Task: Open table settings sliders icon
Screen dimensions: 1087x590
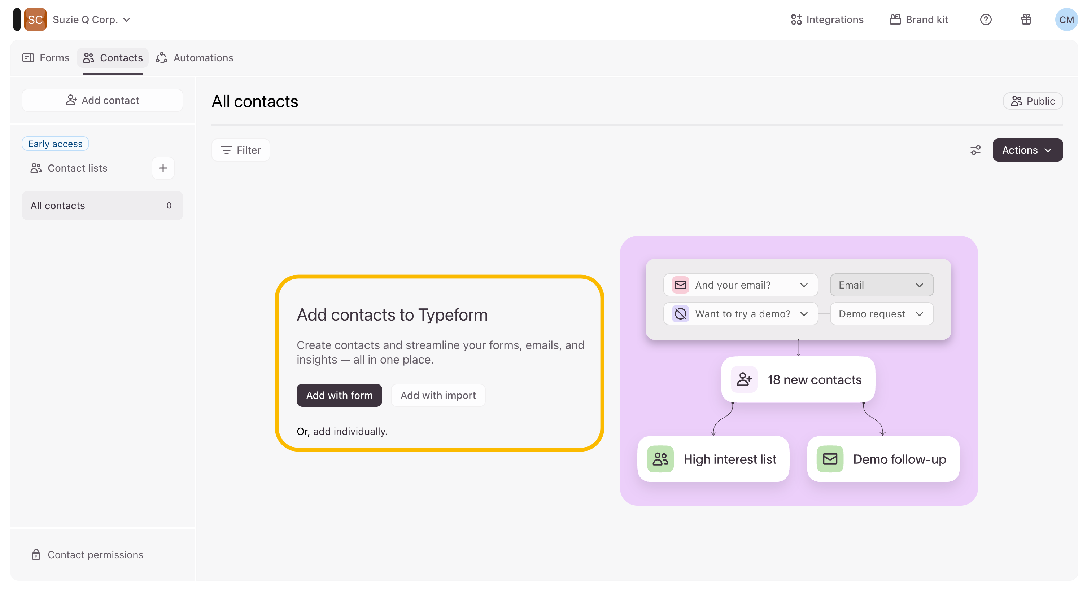Action: point(975,150)
